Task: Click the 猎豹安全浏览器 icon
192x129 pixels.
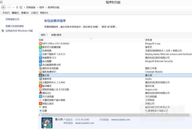Action: [x=40, y=68]
